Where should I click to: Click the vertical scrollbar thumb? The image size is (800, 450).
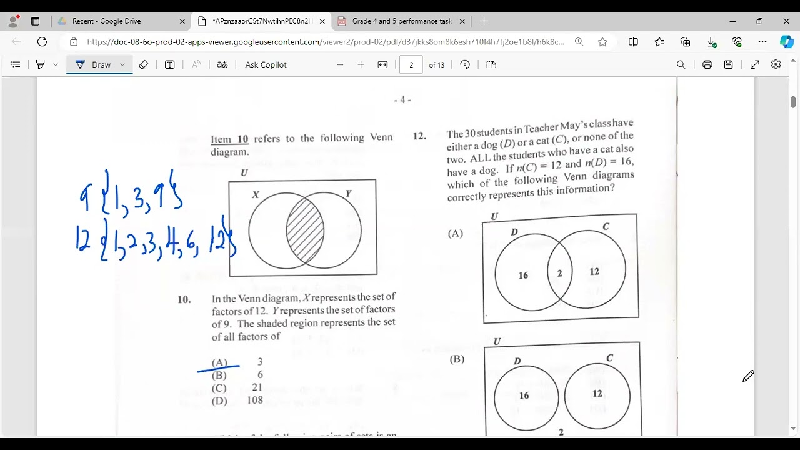tap(793, 101)
